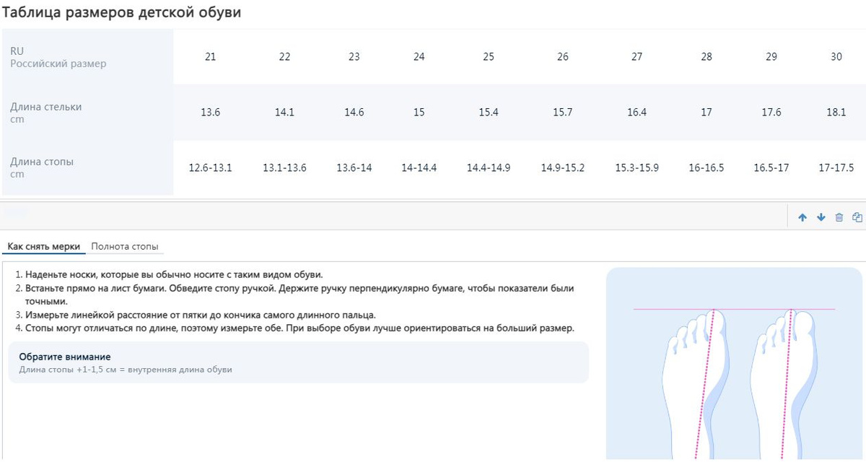This screenshot has height=462, width=866.
Task: Click foot length range 16.5-17
Action: pos(771,168)
